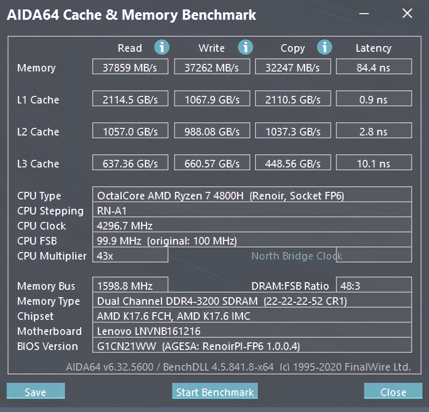Click the Memory Copy result field
The image size is (429, 412).
pyautogui.click(x=292, y=67)
